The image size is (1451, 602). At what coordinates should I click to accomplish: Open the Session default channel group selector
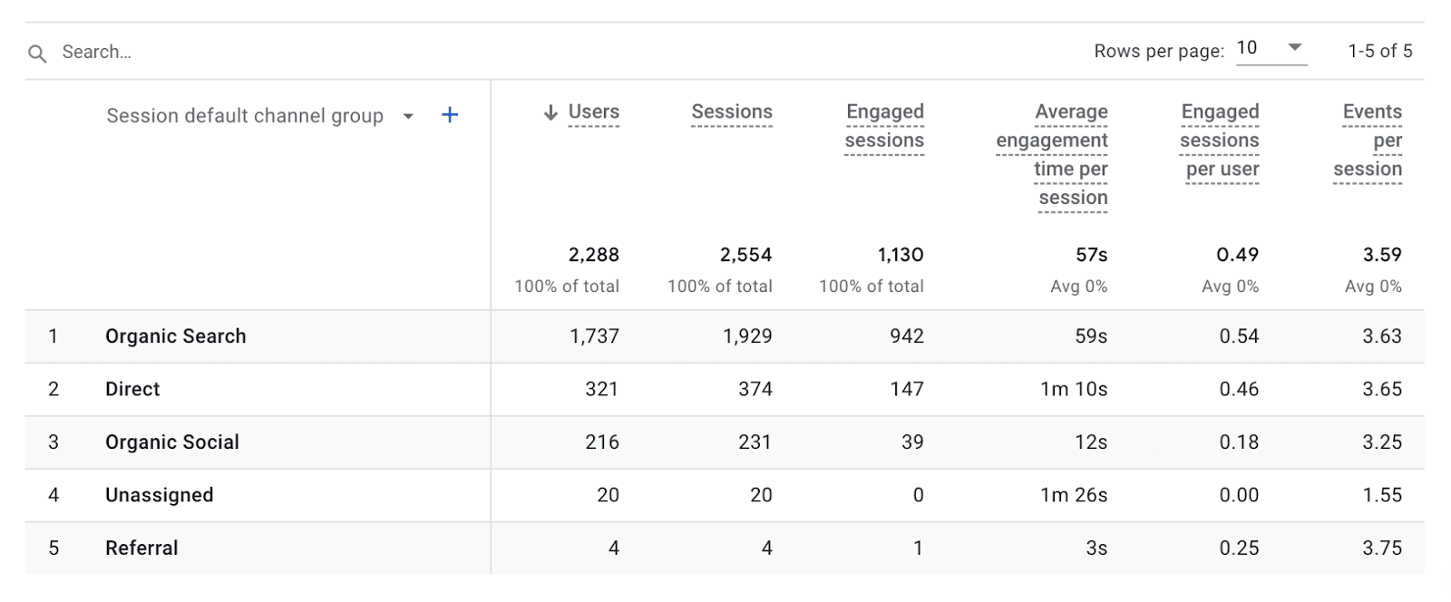(243, 115)
